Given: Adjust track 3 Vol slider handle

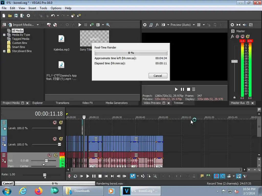Looking at the screenshot, I should click(x=47, y=161).
